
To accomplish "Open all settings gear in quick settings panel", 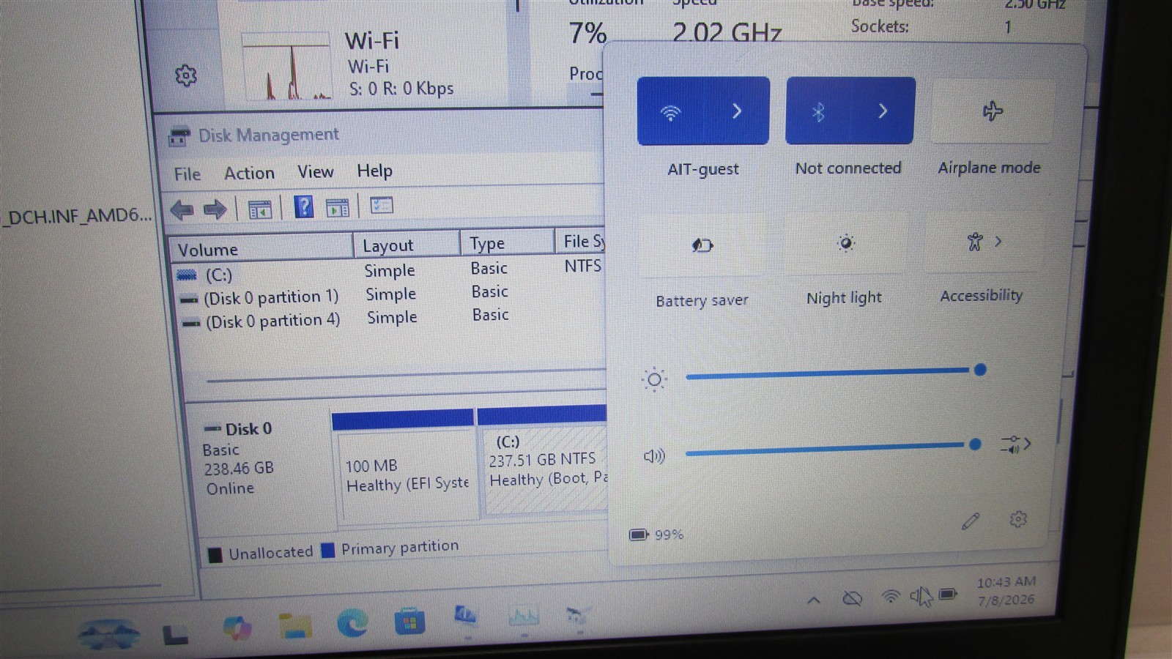I will pos(1018,519).
